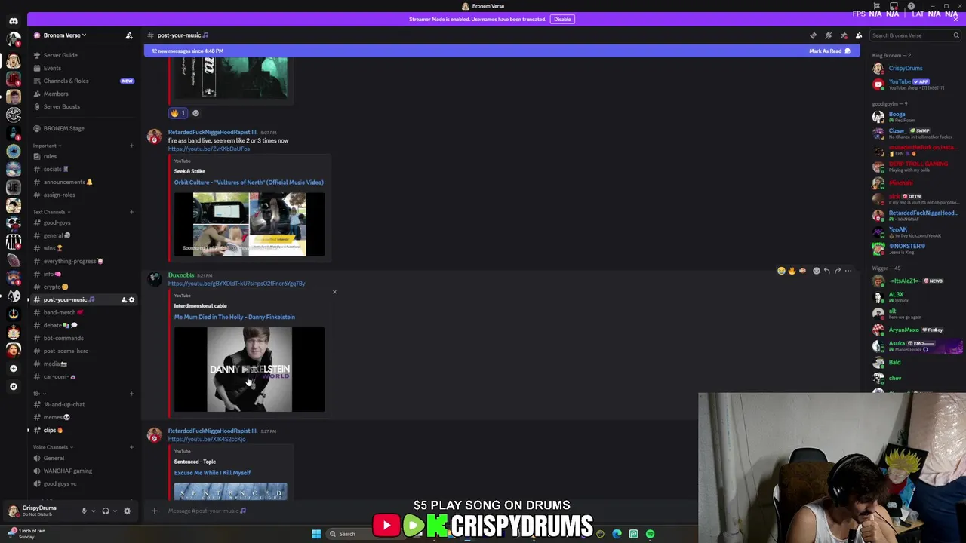
Task: Edit post-your-music channel settings gear
Action: [x=131, y=299]
